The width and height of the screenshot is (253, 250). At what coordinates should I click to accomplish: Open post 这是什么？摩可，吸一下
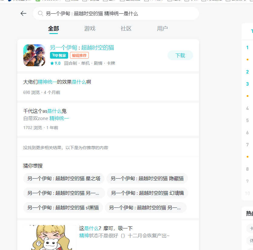pos(106,228)
